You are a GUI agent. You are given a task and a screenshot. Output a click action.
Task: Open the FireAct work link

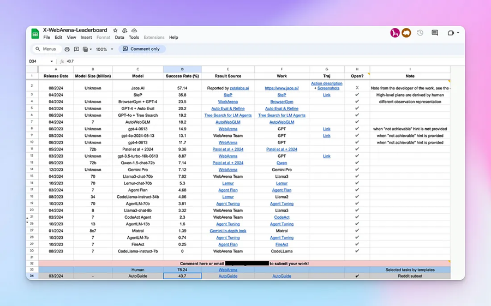282,244
